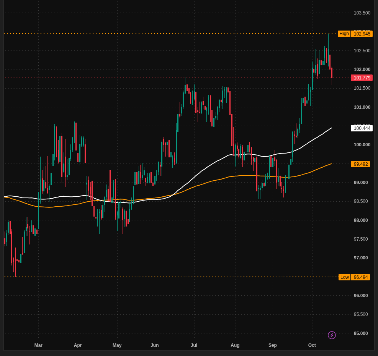This screenshot has height=356, width=378.
Task: Click the purple lightning bolt icon
Action: click(x=332, y=335)
